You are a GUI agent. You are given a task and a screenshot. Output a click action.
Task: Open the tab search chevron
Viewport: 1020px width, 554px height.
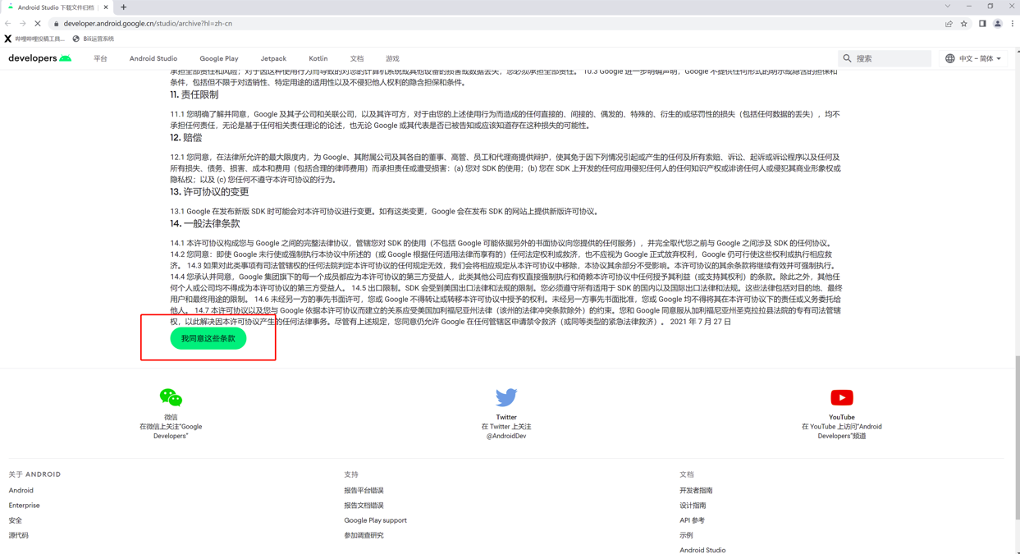[948, 7]
